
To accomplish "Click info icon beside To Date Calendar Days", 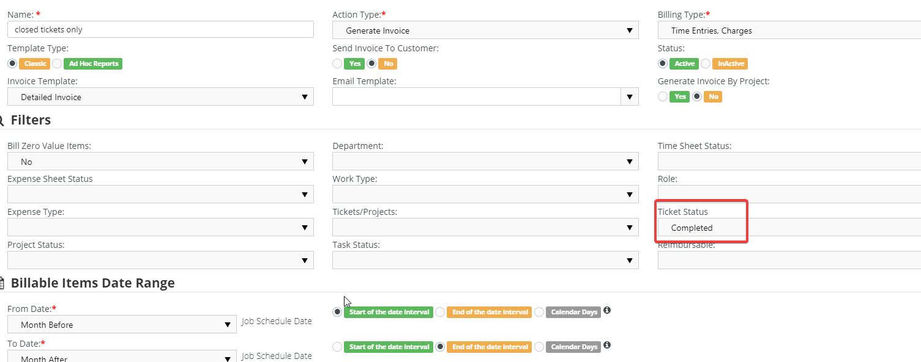I will [x=607, y=346].
